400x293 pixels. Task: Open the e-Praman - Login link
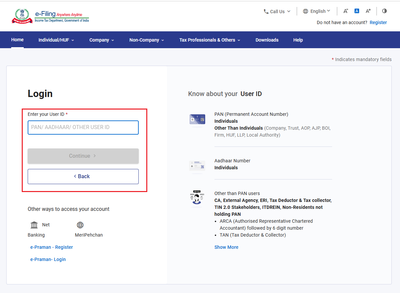[x=48, y=259]
